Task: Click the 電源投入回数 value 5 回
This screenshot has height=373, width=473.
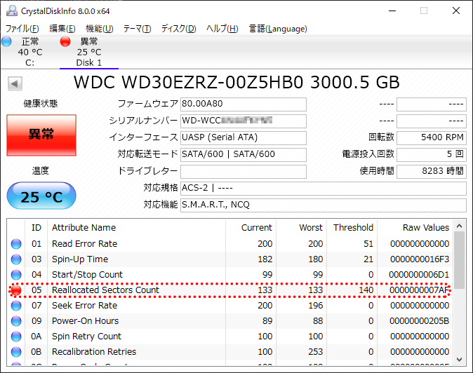Action: [x=432, y=154]
